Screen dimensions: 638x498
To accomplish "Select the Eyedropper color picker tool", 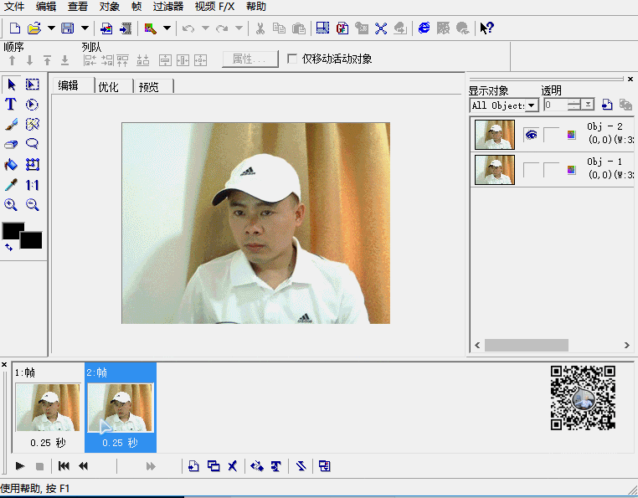I will 11,185.
